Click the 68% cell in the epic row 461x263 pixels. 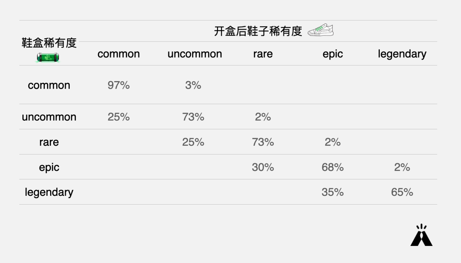point(332,167)
